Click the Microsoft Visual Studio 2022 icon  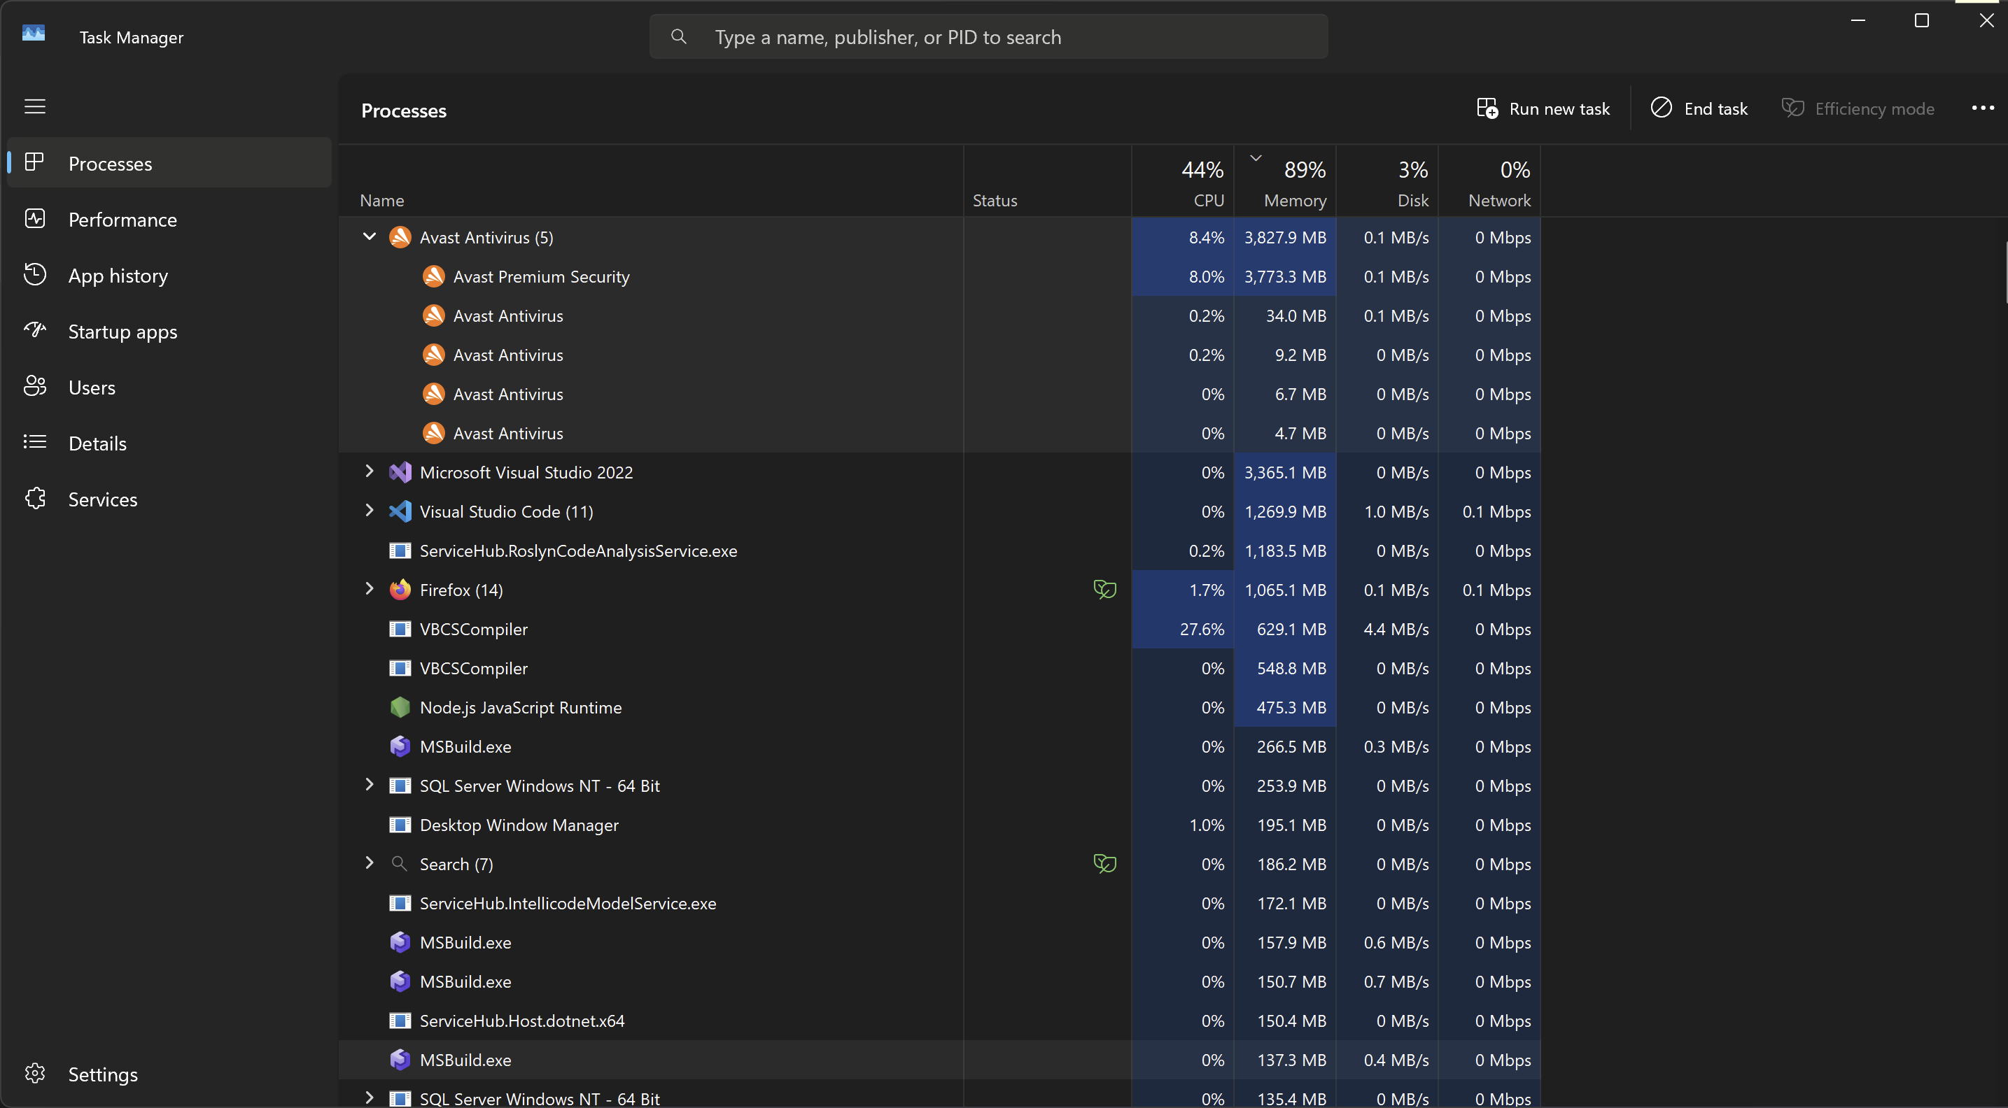point(400,472)
